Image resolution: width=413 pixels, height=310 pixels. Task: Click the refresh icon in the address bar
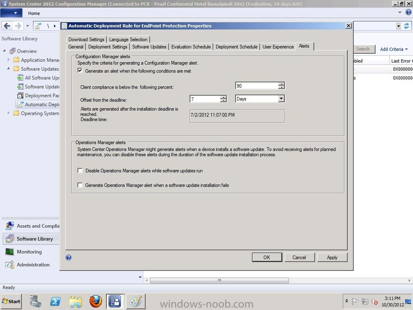pos(407,26)
